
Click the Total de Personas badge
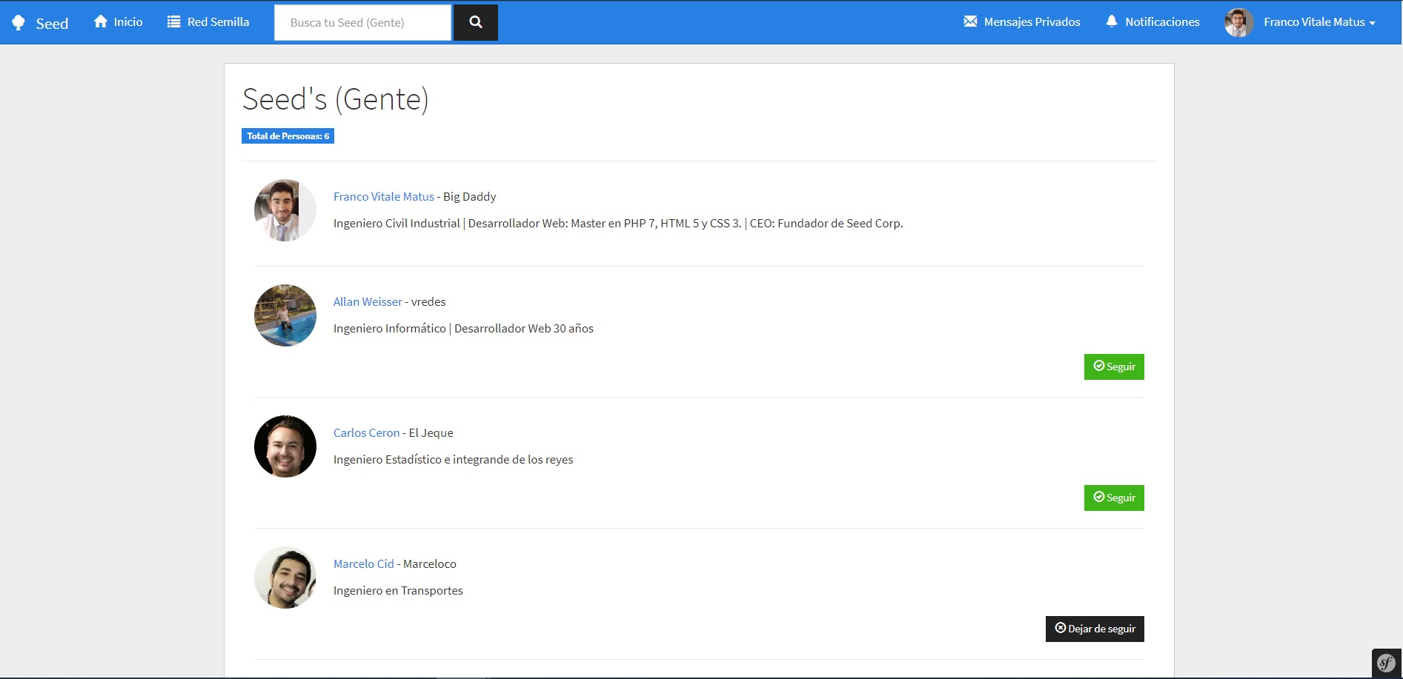coord(288,136)
